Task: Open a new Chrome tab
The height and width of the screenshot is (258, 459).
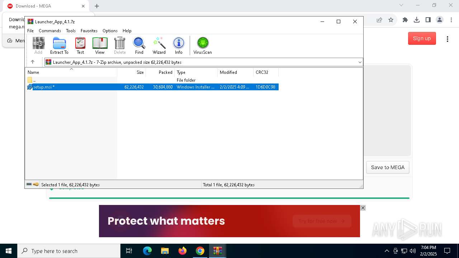Action: coord(97,6)
